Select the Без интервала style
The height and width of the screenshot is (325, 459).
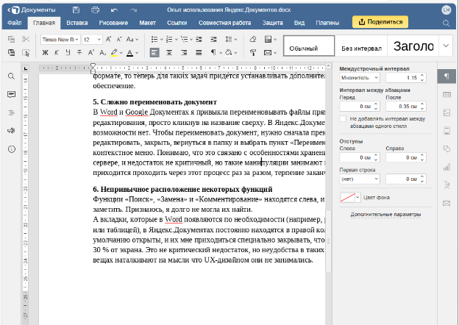point(361,46)
